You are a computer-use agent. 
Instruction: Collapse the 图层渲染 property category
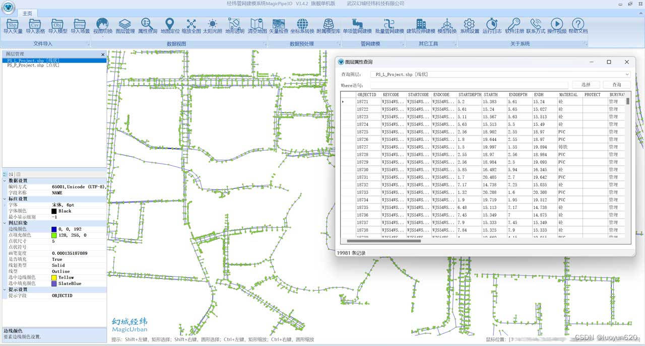click(x=5, y=223)
